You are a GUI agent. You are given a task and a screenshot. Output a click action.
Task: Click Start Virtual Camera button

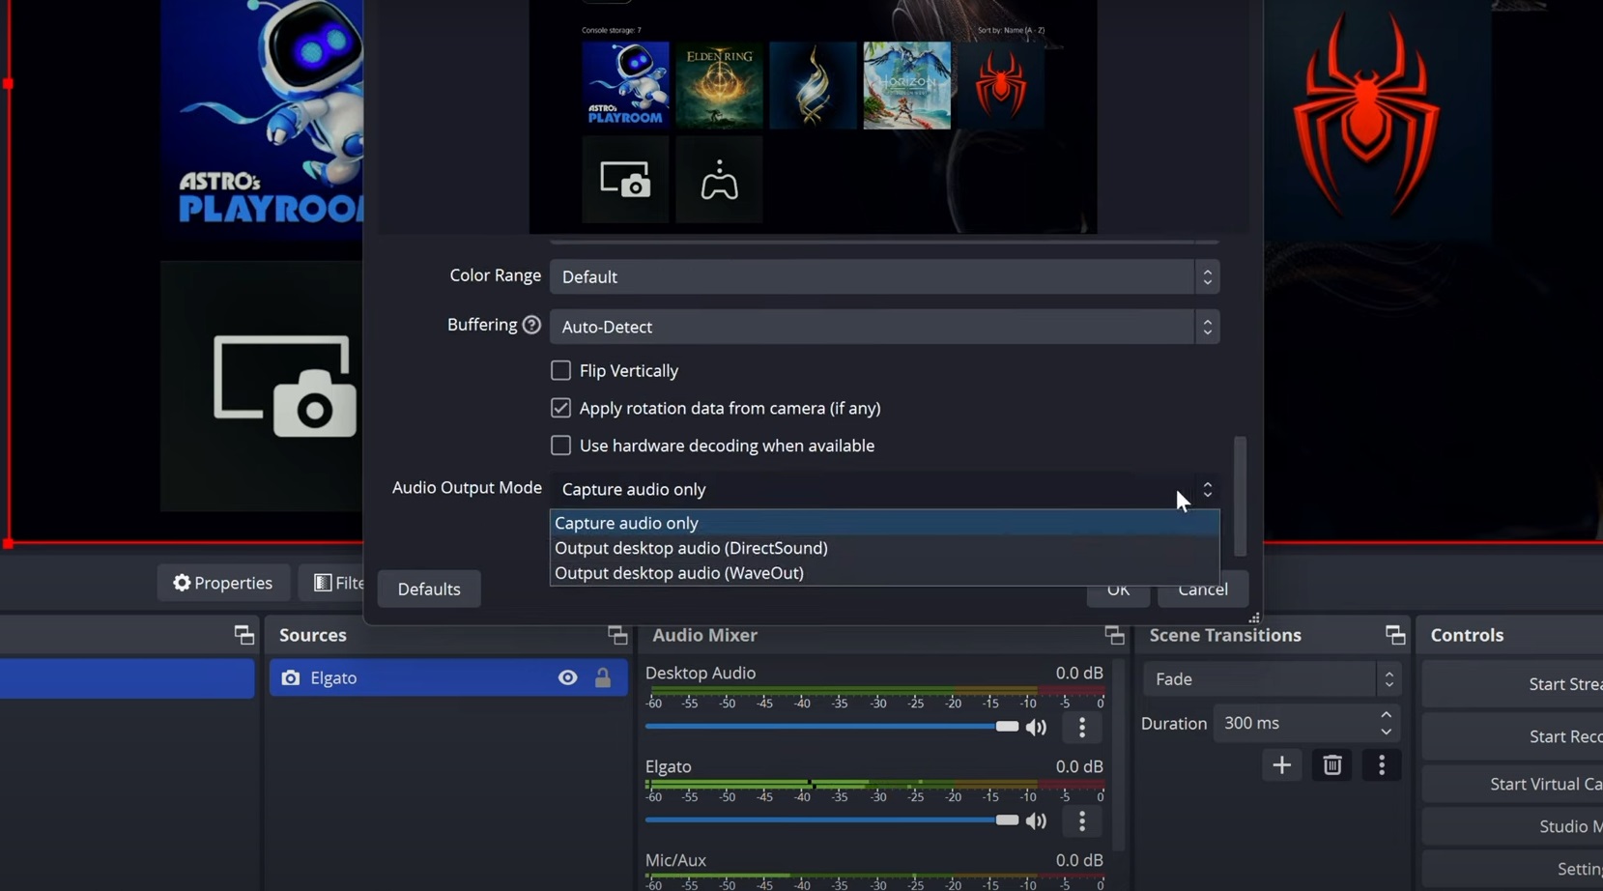point(1514,784)
